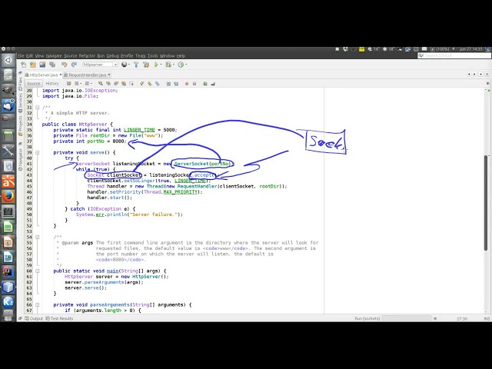The image size is (492, 369).
Task: Open dropdown arrow beside Debug Project icon
Action: (x=173, y=65)
